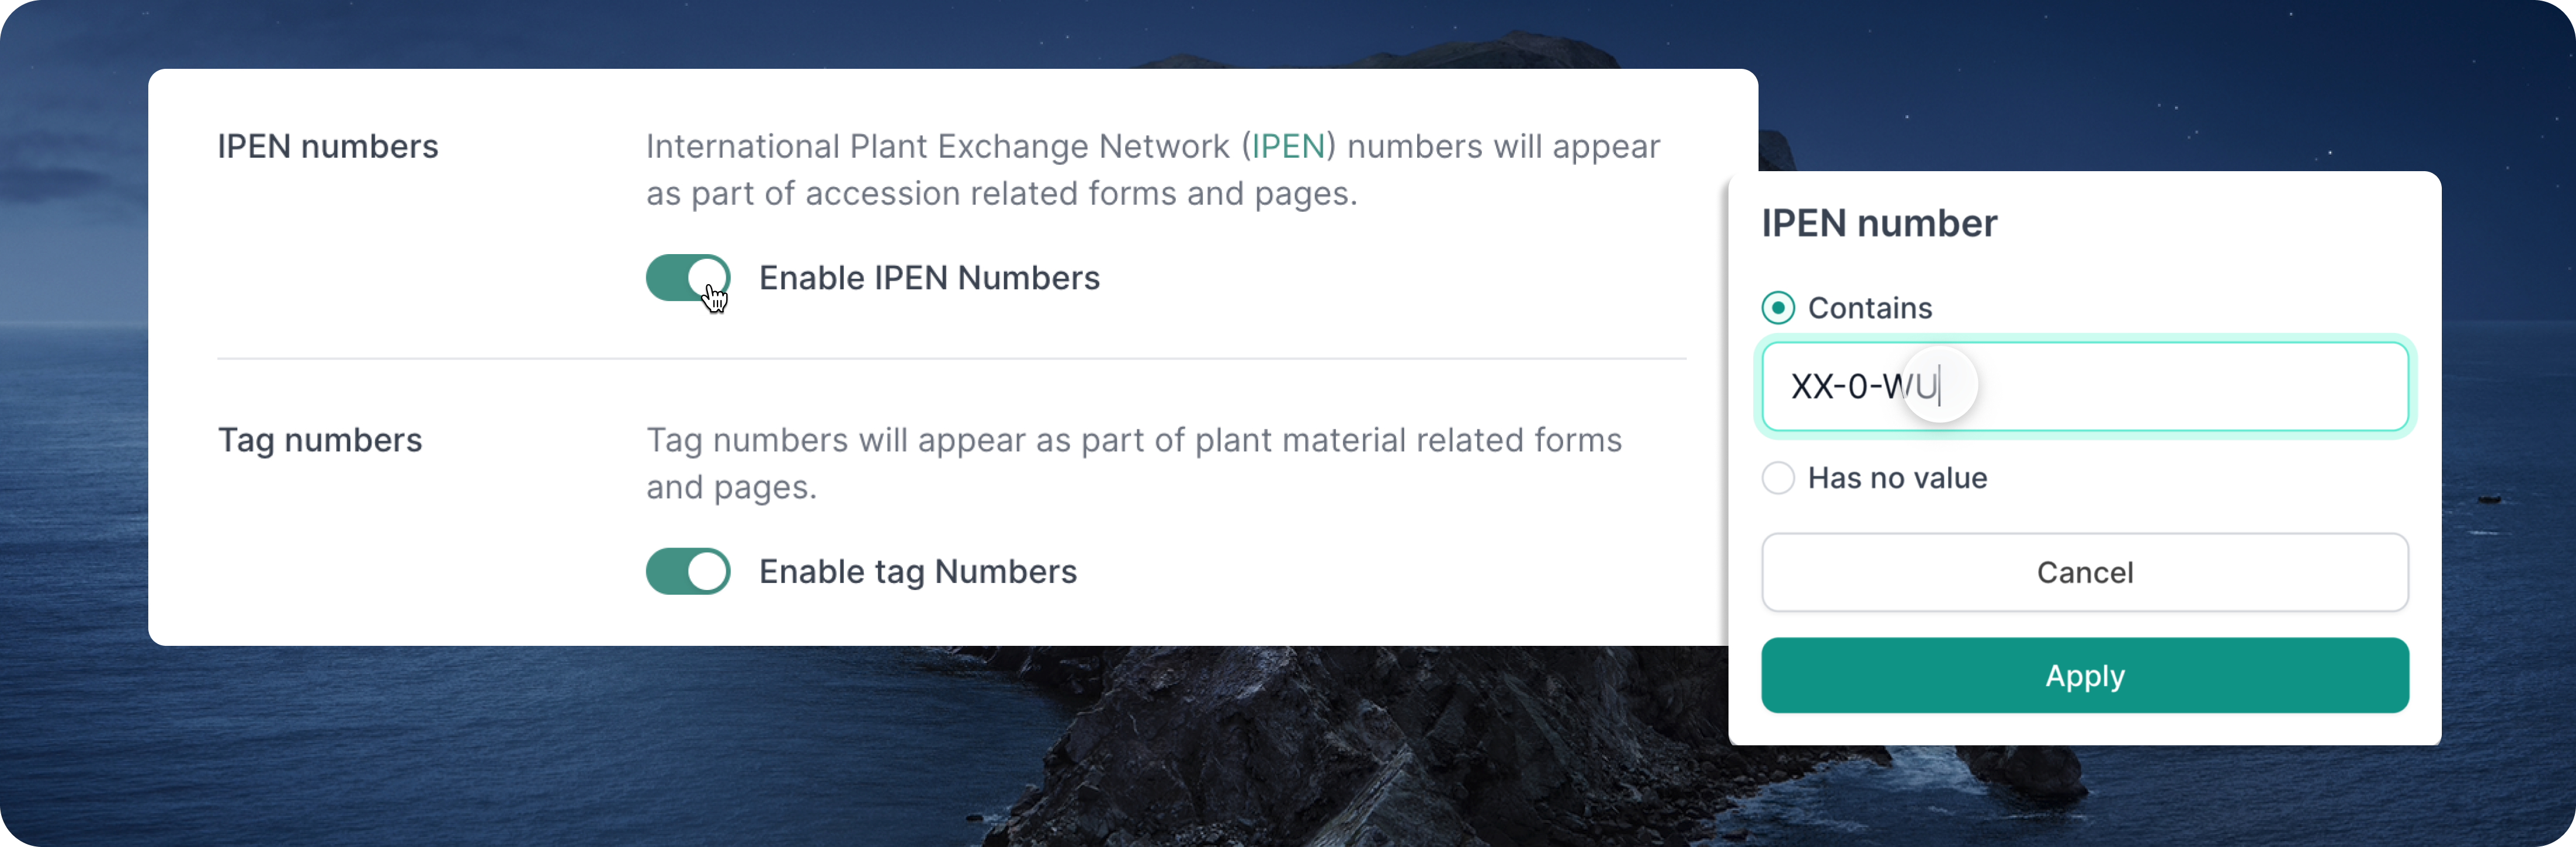The image size is (2576, 847).
Task: Click the Contains label text
Action: pyautogui.click(x=1870, y=307)
